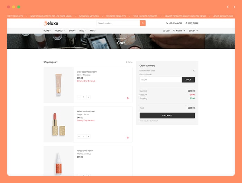Image resolution: width=242 pixels, height=183 pixels.
Task: Expand the PRODUCT dropdown menu
Action: (60, 31)
